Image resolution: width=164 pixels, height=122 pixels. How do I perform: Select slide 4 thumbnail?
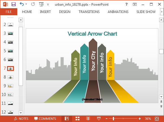pyautogui.click(x=10, y=42)
